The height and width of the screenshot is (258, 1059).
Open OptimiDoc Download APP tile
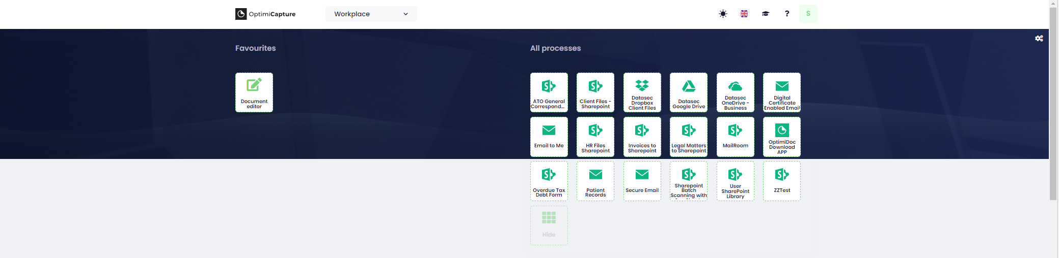click(782, 137)
